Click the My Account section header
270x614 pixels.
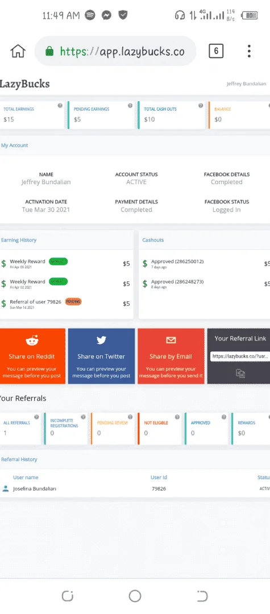[x=14, y=146]
